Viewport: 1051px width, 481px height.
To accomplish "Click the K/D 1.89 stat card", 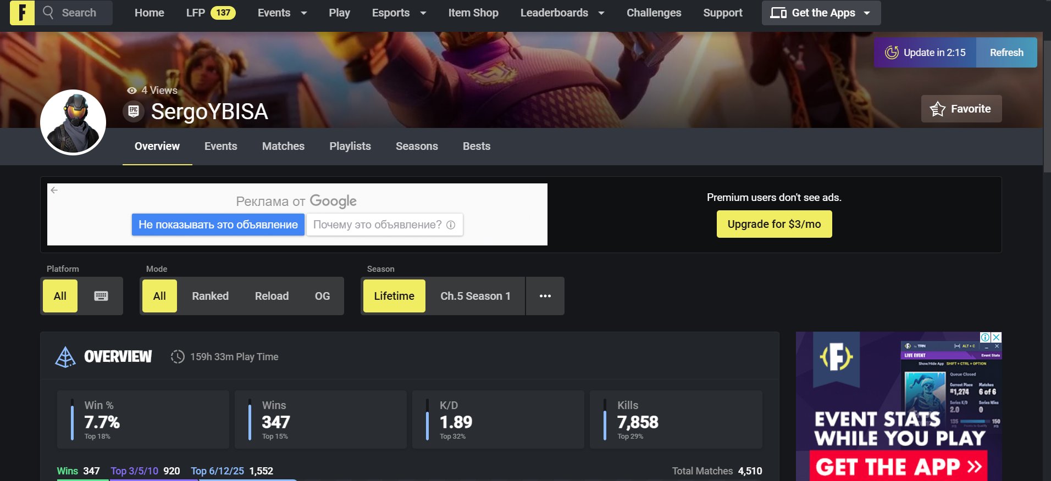I will pyautogui.click(x=498, y=420).
